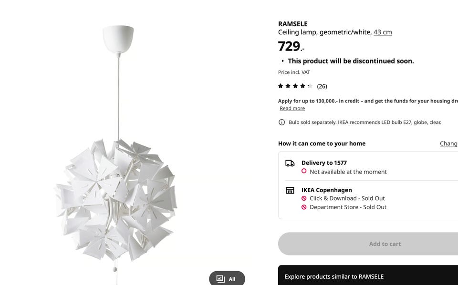
Task: Click the RAMSELE product title
Action: click(x=292, y=24)
